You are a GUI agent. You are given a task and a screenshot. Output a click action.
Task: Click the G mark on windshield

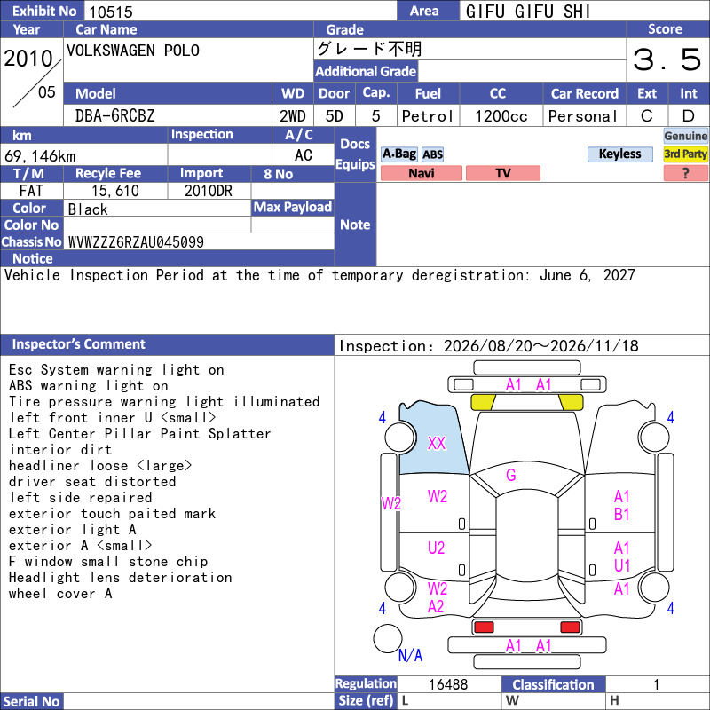[511, 475]
